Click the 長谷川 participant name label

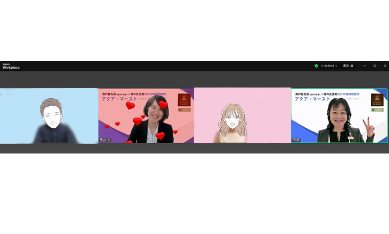point(105,140)
